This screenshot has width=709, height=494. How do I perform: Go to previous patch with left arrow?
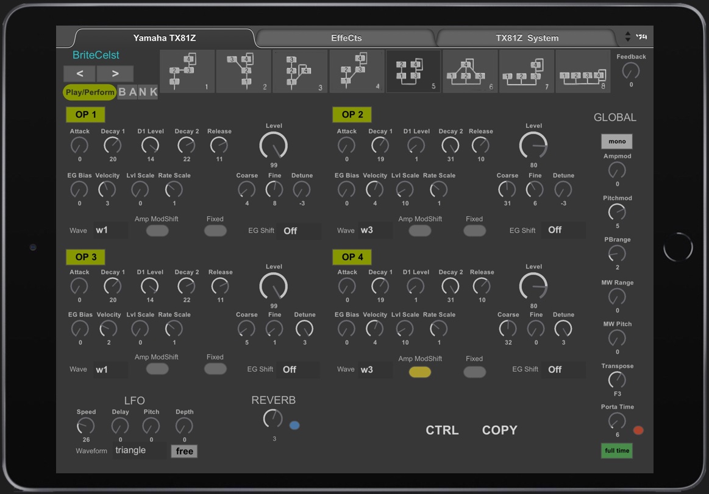pos(80,74)
